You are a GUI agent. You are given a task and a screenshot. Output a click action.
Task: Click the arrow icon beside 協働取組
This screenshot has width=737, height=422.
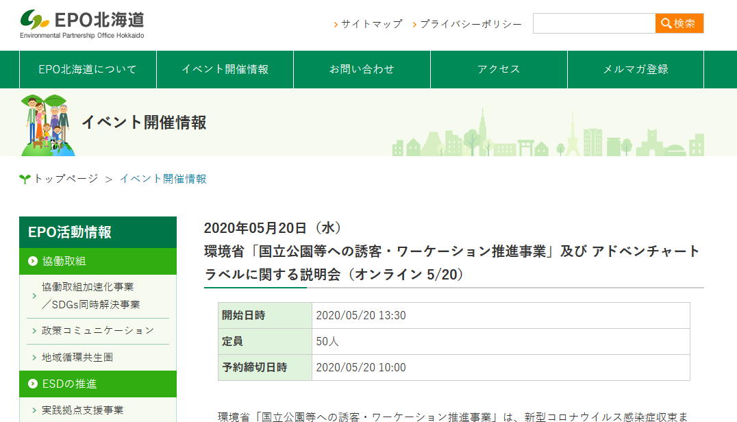tap(33, 261)
